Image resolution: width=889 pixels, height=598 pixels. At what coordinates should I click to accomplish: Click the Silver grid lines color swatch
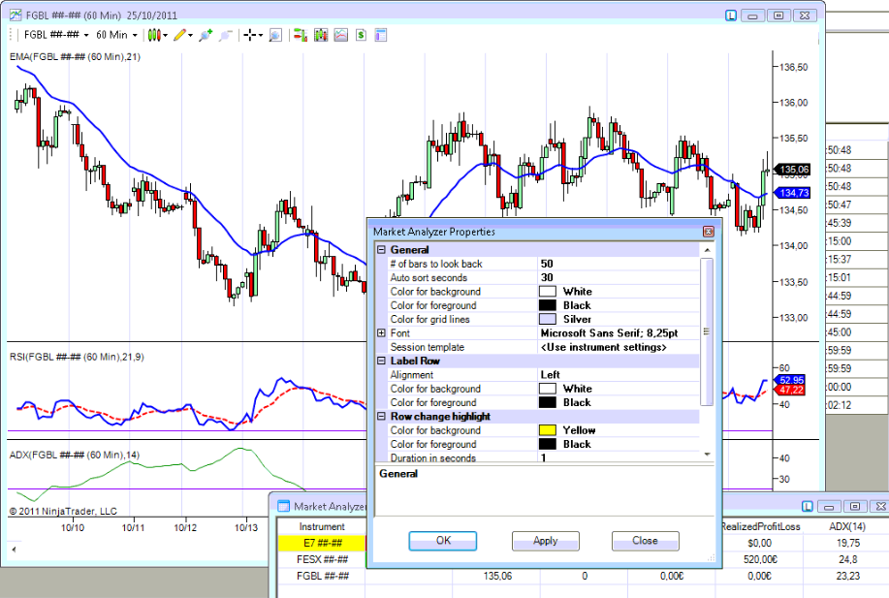tap(548, 319)
